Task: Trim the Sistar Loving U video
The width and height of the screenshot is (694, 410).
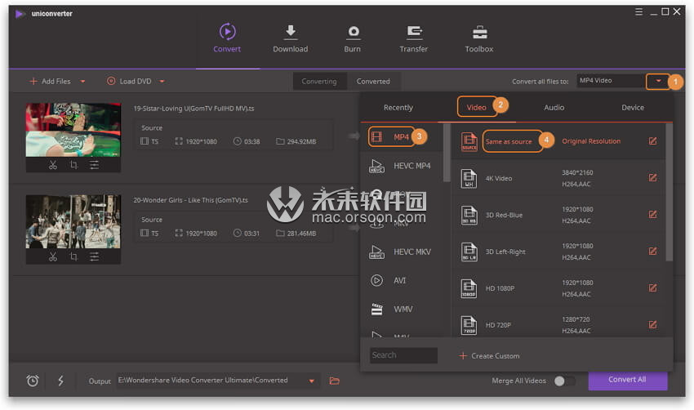Action: [53, 165]
